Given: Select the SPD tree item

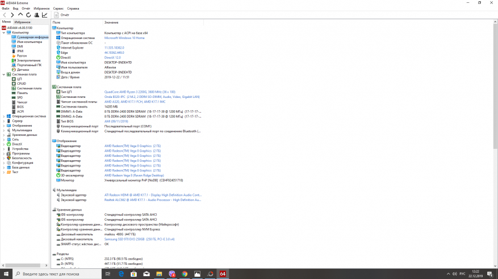Looking at the screenshot, I should click(x=20, y=97).
